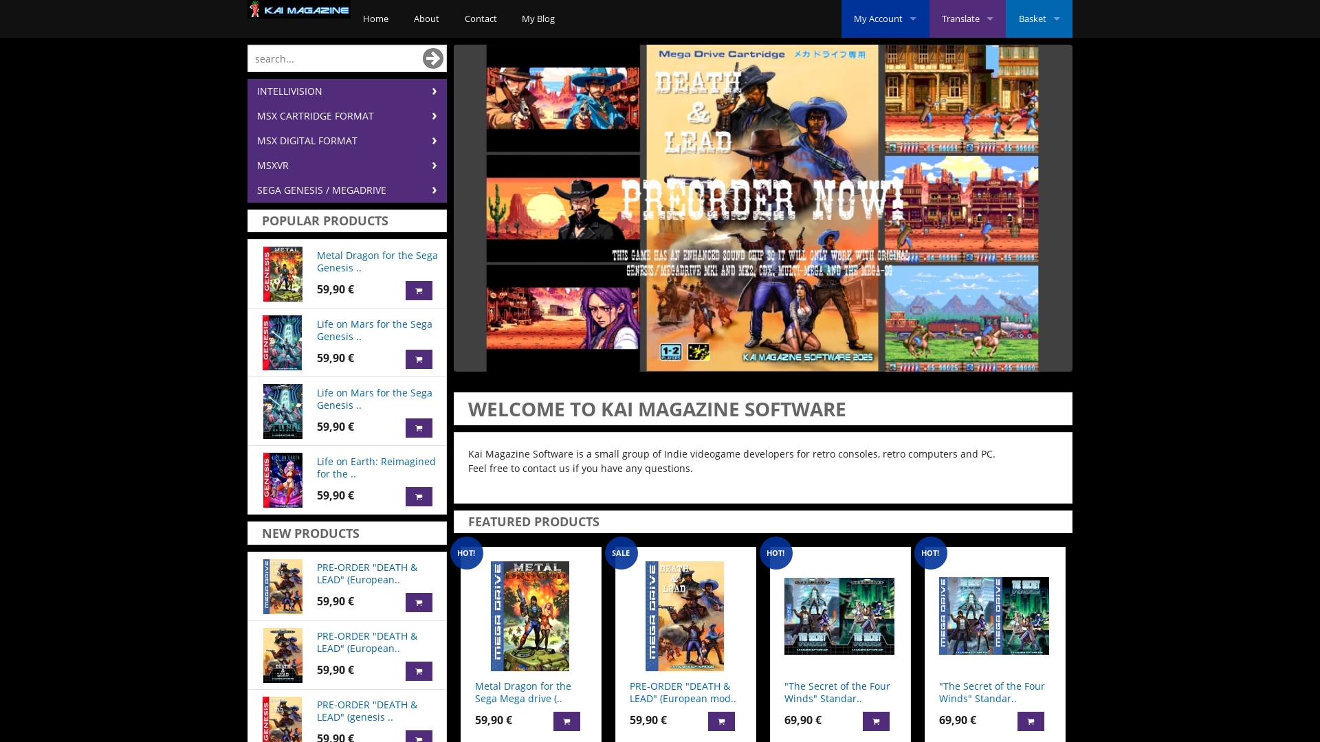Click the HOT! badge on Metal Dragon
This screenshot has height=742, width=1320.
(x=466, y=553)
